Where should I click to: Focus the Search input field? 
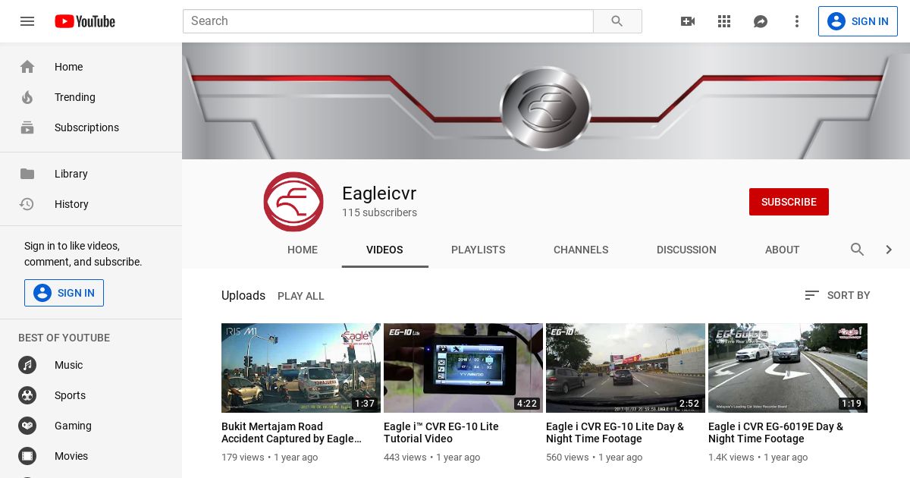pyautogui.click(x=388, y=21)
